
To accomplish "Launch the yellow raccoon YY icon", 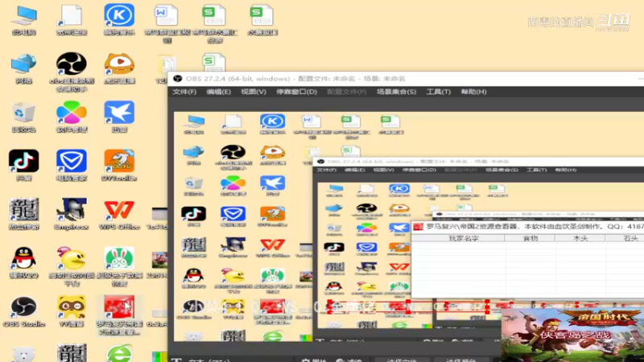I will tap(72, 311).
